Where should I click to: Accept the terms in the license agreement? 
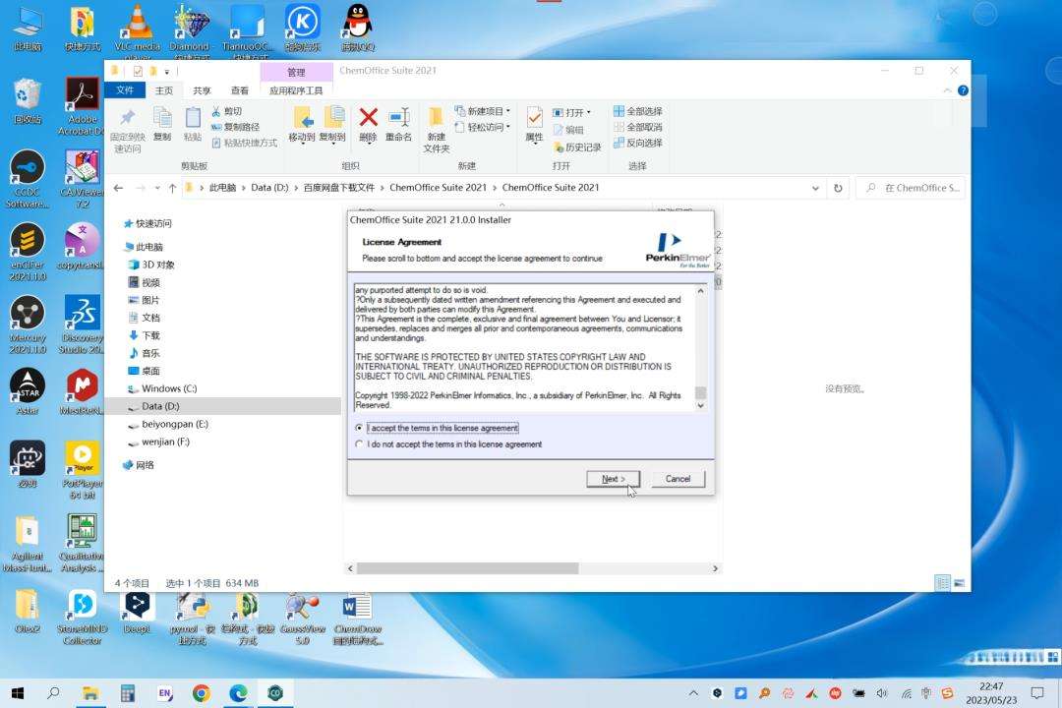click(359, 428)
